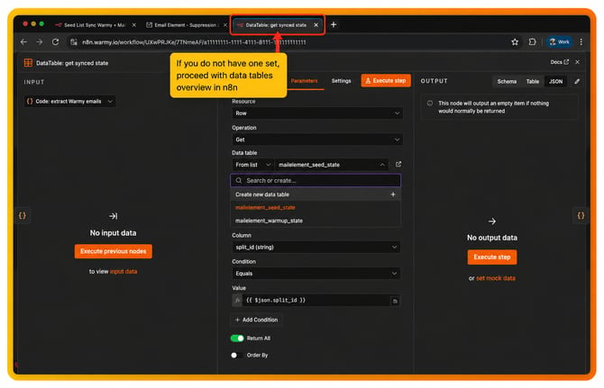Click the info icon in output notice
The height and width of the screenshot is (388, 604).
430,103
